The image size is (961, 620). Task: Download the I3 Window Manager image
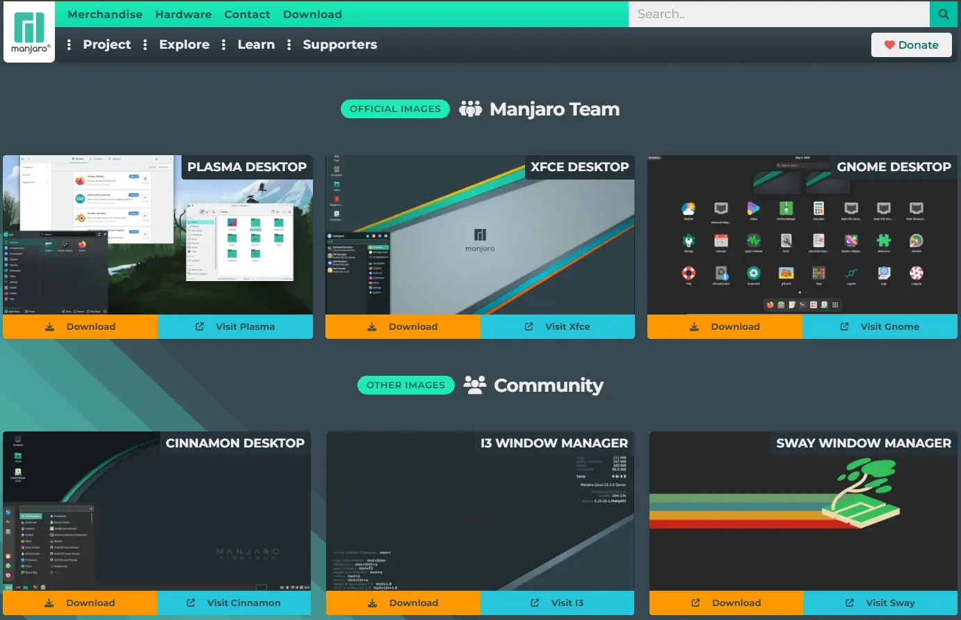[x=403, y=603]
